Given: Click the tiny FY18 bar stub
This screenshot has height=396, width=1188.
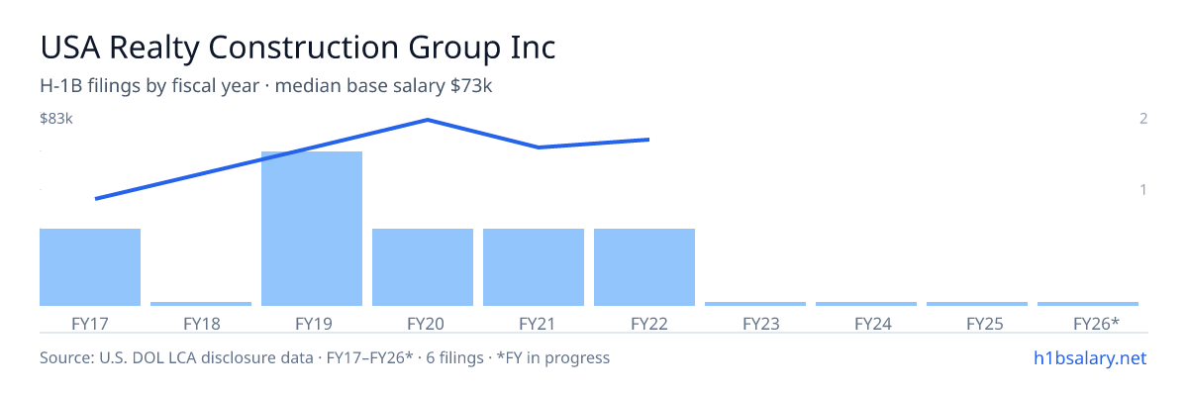Looking at the screenshot, I should (201, 304).
